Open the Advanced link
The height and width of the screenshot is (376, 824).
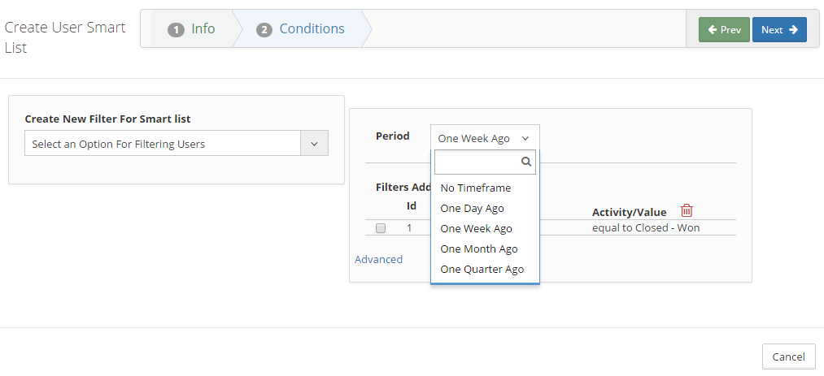(378, 259)
